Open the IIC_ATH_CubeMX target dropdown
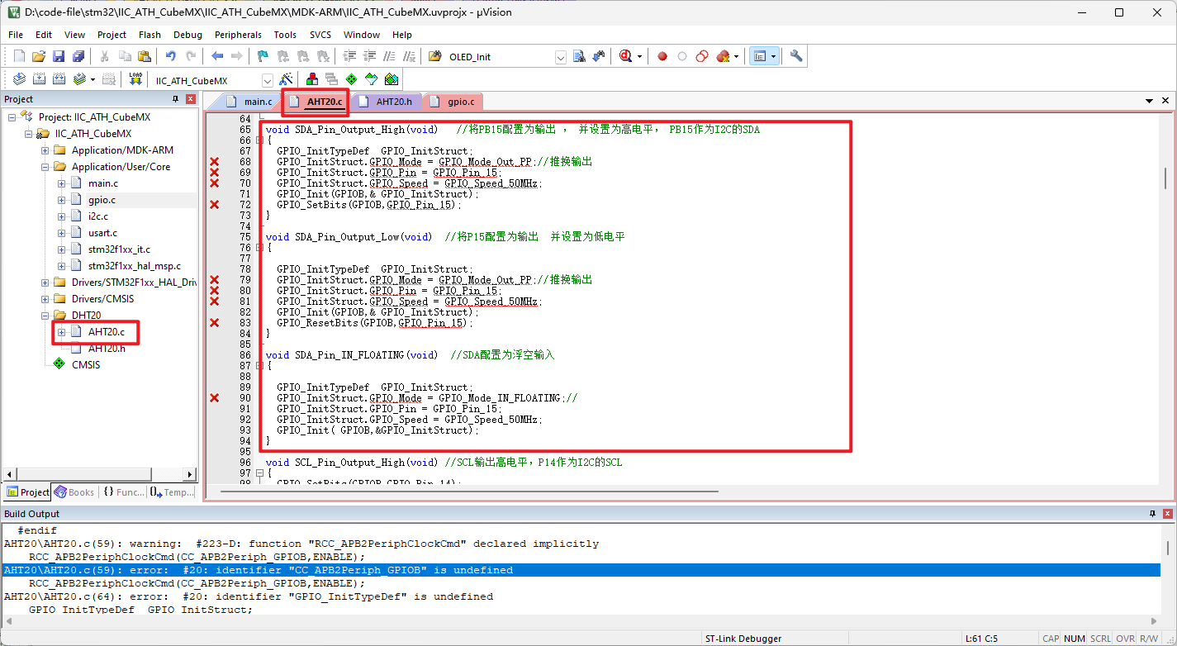Image resolution: width=1177 pixels, height=646 pixels. [x=268, y=80]
